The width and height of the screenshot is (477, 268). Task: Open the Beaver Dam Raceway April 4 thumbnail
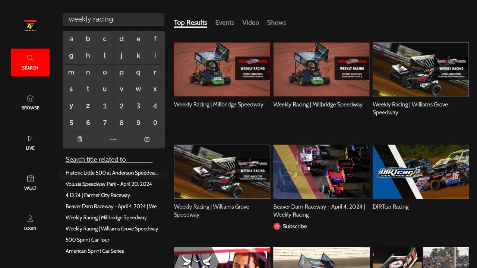pyautogui.click(x=321, y=172)
